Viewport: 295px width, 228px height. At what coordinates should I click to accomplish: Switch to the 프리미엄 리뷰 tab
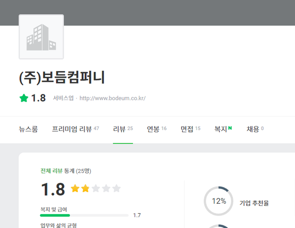click(75, 129)
